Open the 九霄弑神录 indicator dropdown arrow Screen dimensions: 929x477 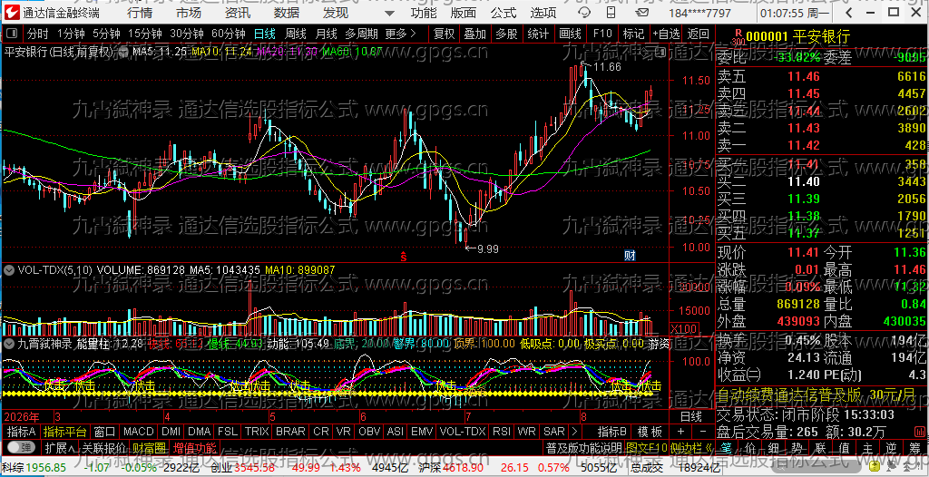coord(9,343)
